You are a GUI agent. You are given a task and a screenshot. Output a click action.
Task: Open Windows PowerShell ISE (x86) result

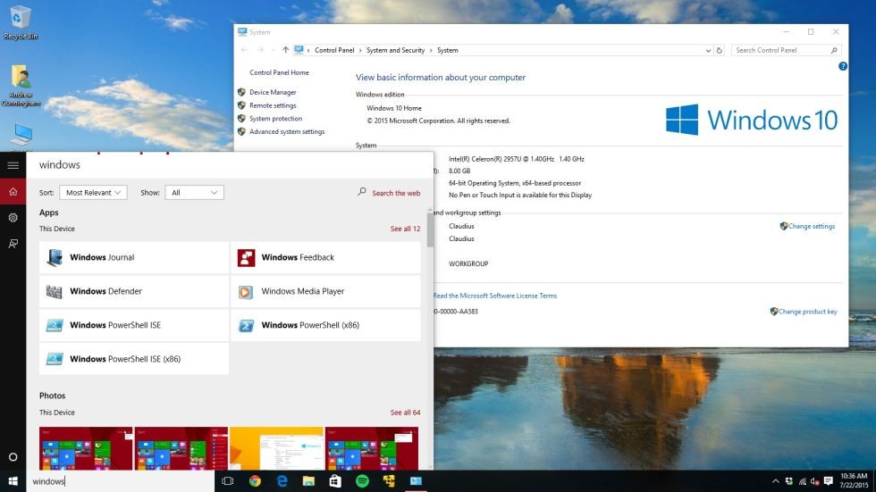134,359
